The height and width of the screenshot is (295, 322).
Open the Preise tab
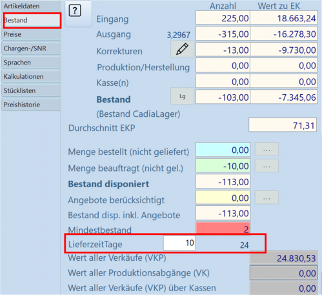point(31,34)
